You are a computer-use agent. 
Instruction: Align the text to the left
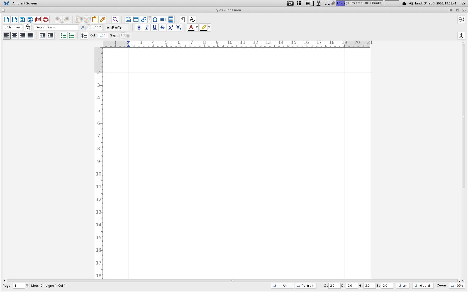coord(7,36)
